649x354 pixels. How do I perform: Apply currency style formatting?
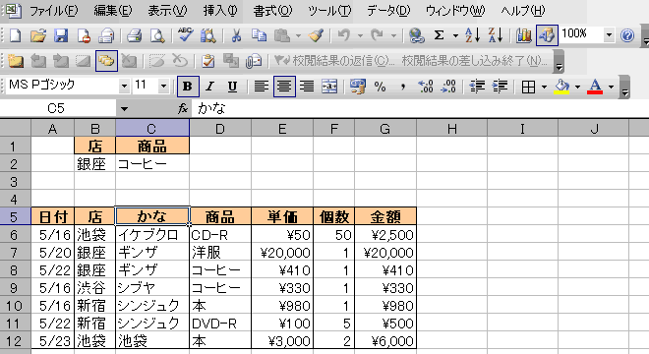click(357, 87)
